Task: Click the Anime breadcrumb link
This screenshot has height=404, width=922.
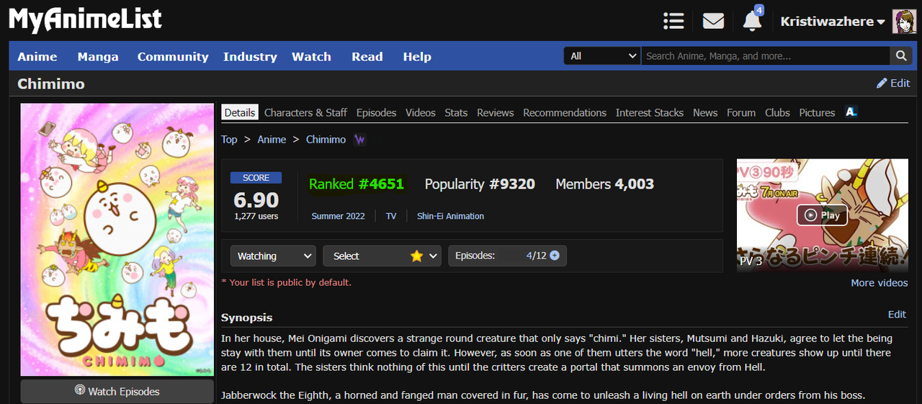Action: [x=272, y=140]
